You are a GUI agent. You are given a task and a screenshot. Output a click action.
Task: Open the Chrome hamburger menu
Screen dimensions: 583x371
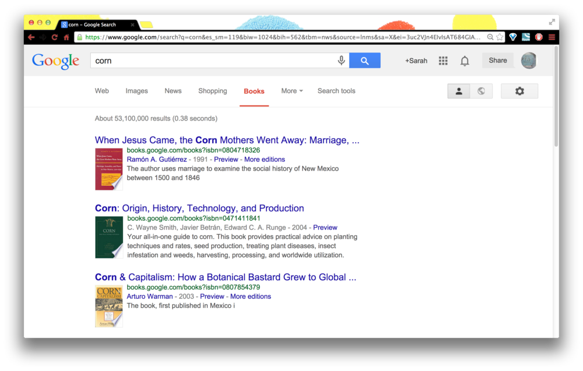tap(552, 37)
